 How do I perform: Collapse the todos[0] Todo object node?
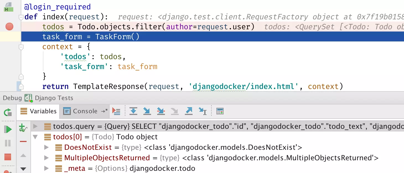tap(35, 137)
